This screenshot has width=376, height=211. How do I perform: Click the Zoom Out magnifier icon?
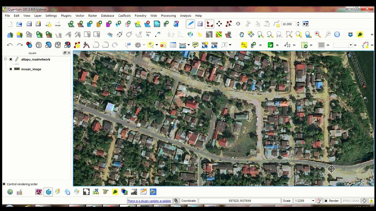click(x=270, y=35)
